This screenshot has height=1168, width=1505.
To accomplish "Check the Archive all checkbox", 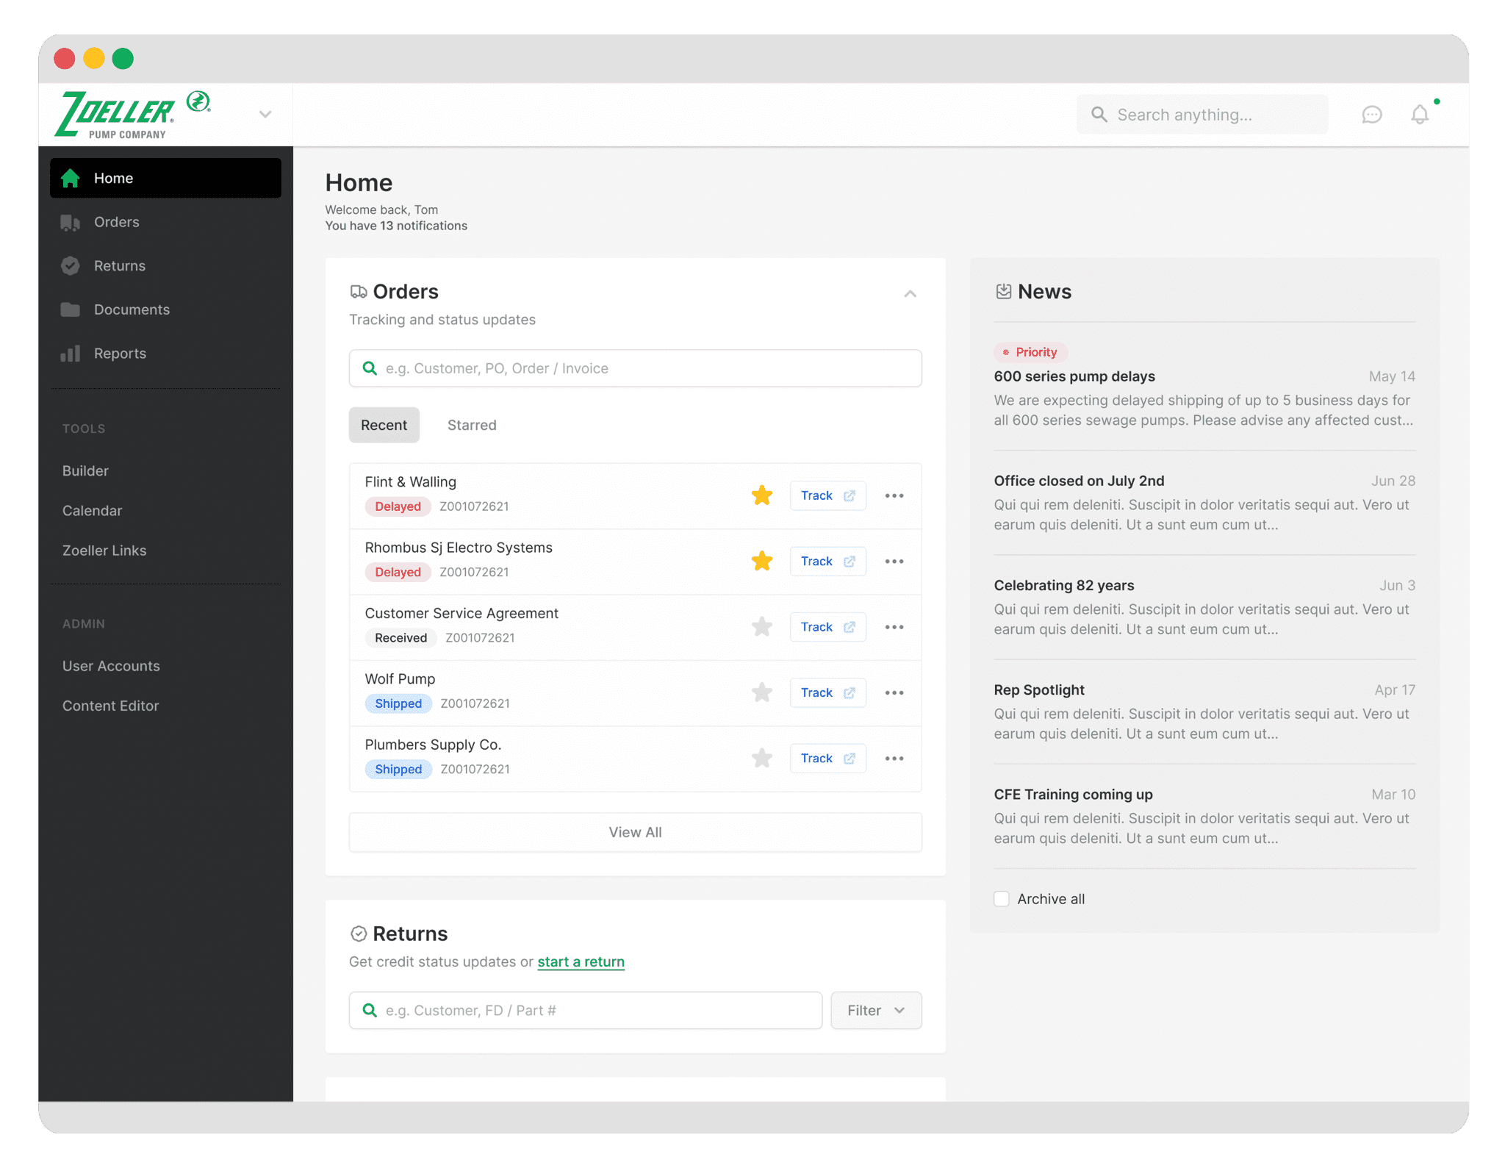I will (x=1003, y=898).
